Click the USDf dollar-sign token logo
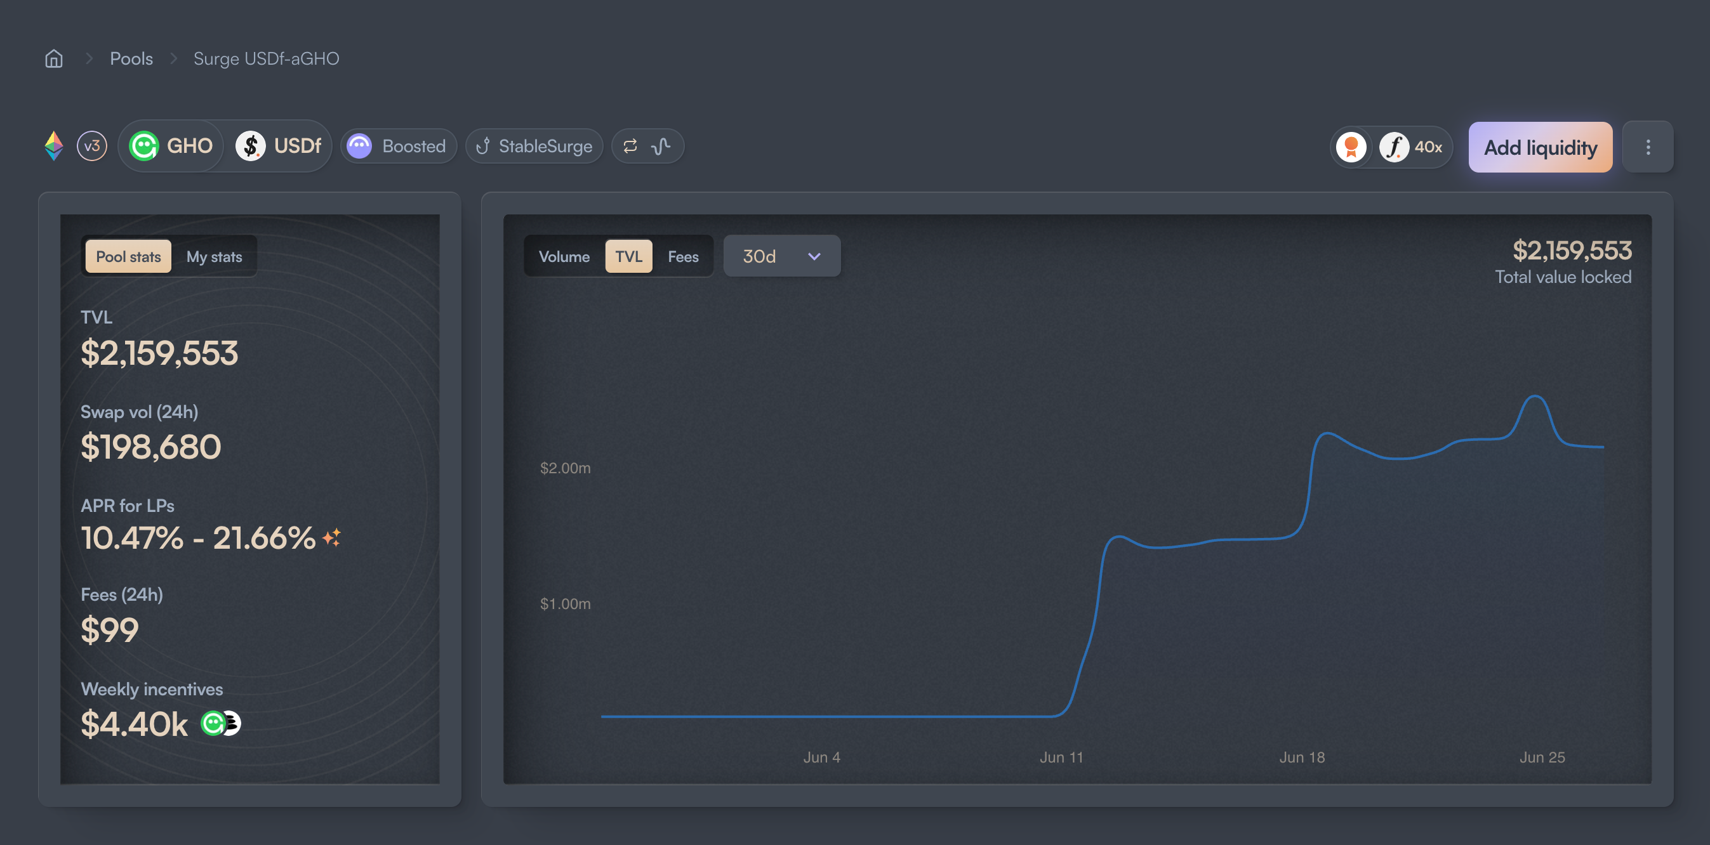1710x845 pixels. [x=251, y=146]
